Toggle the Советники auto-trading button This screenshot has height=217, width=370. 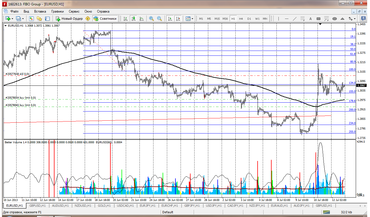105,19
